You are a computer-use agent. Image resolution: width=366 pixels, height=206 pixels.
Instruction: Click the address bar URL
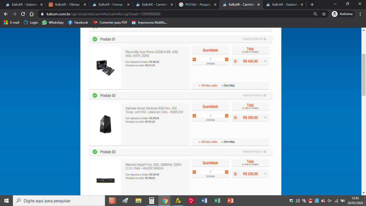click(104, 14)
